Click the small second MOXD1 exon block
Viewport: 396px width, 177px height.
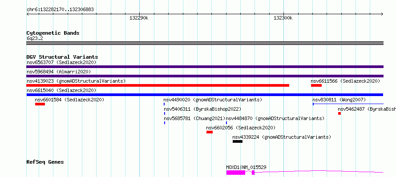253,173
